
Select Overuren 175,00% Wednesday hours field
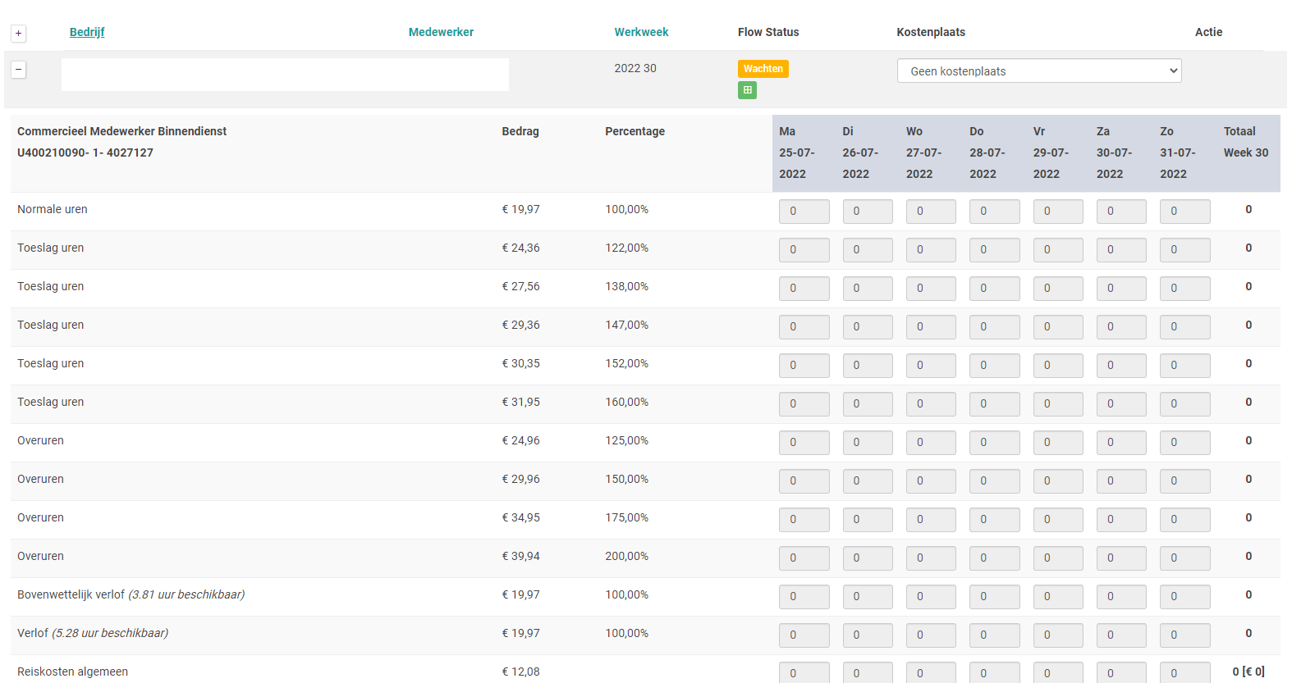(931, 520)
